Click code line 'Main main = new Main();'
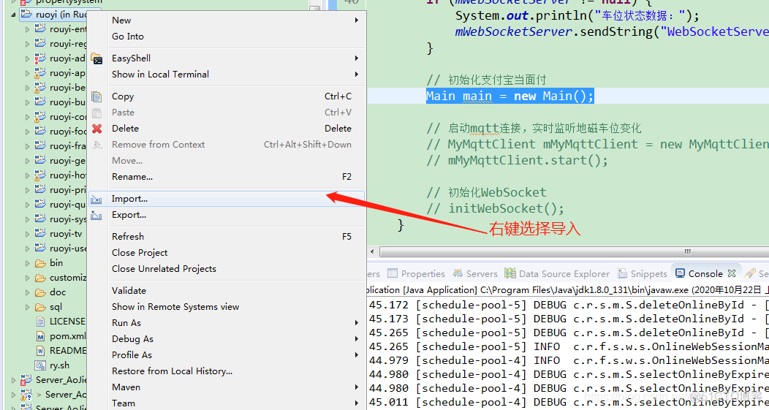 [510, 96]
